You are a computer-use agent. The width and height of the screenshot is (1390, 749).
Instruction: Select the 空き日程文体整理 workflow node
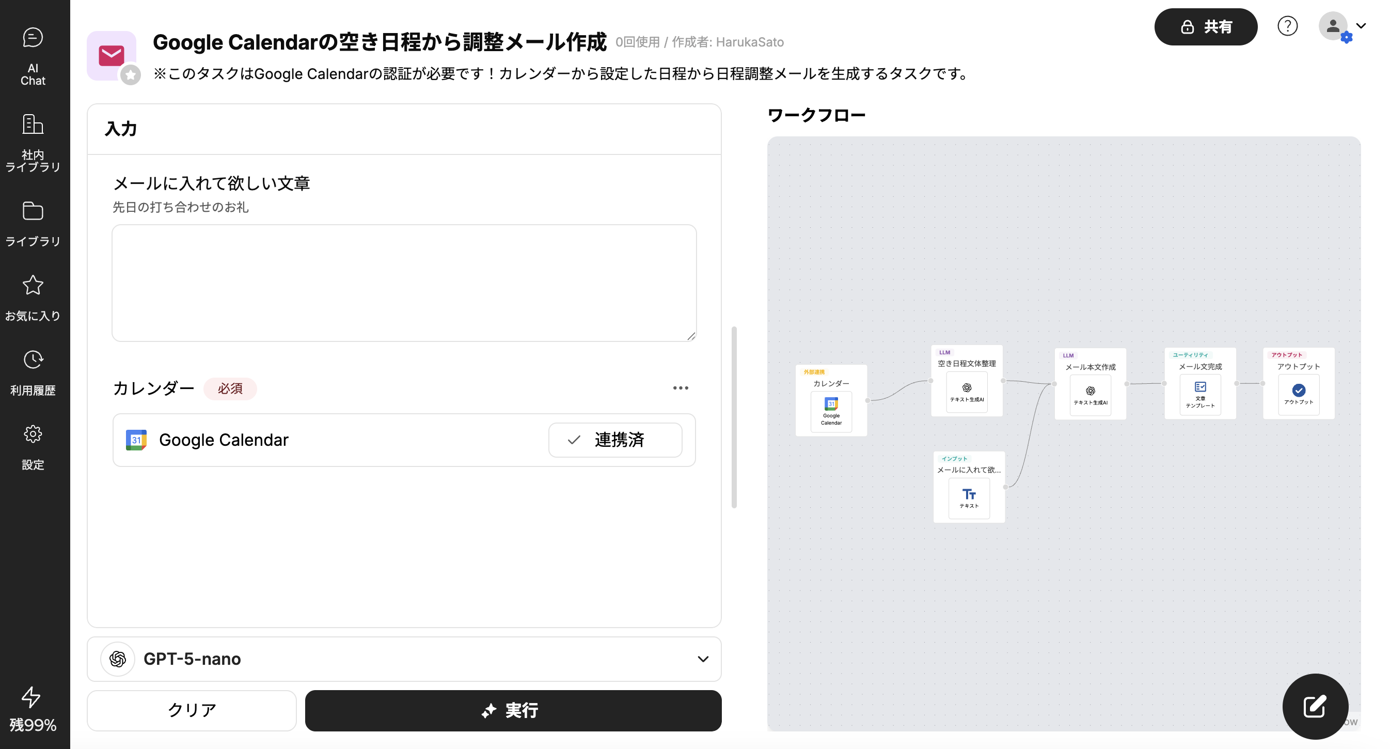[967, 381]
